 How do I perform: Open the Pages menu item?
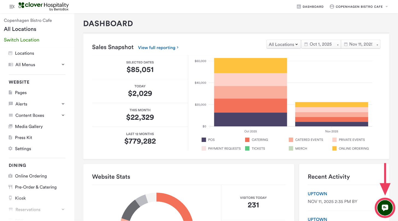click(21, 93)
